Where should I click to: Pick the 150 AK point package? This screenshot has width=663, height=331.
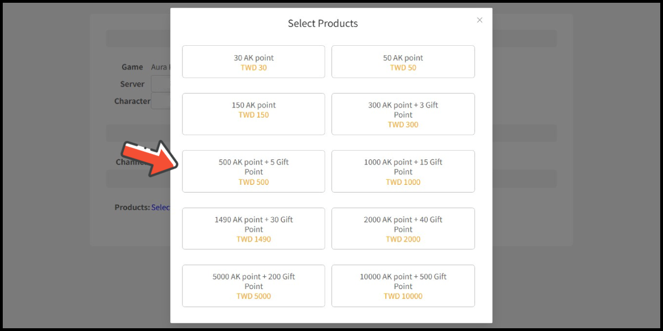[x=254, y=114]
